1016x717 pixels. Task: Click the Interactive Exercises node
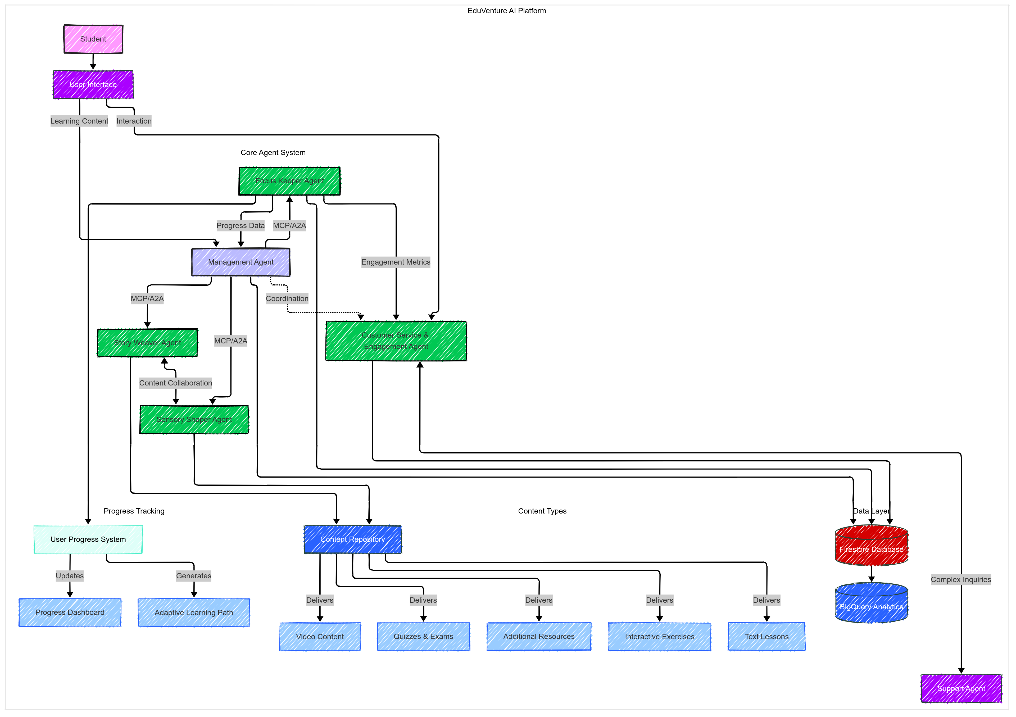[659, 637]
